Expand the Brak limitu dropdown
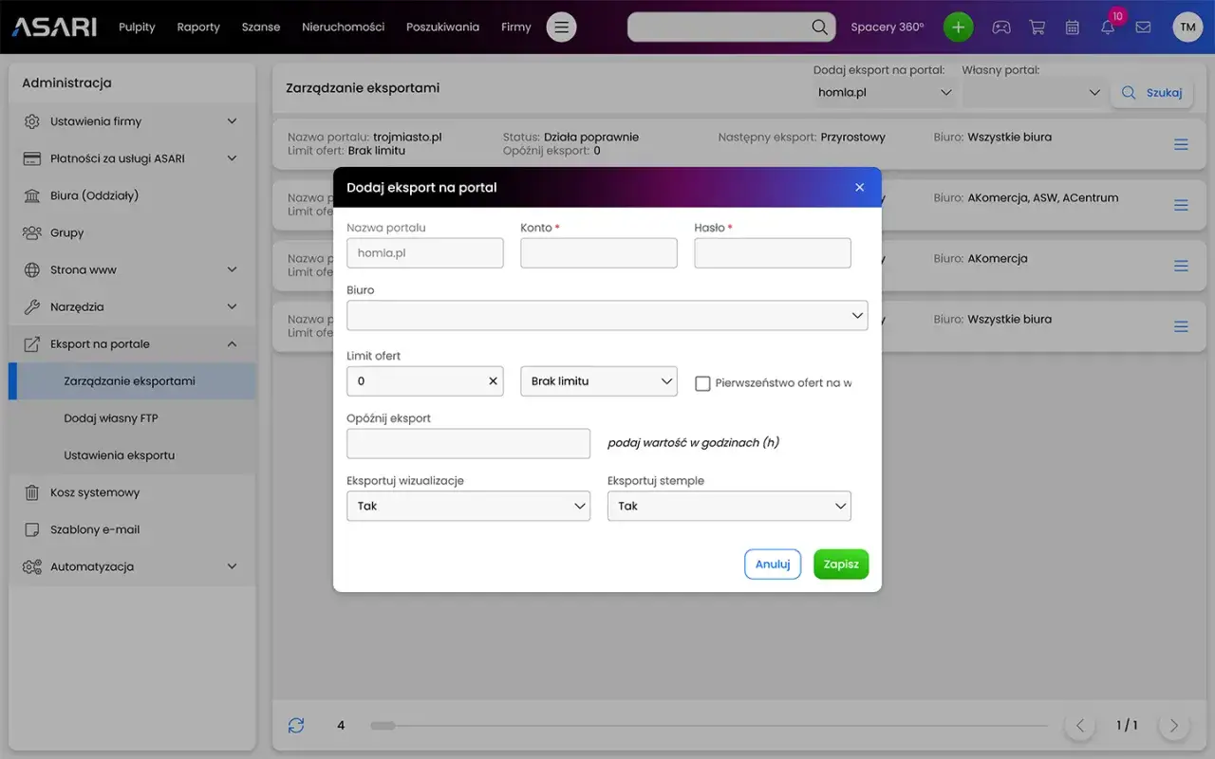This screenshot has height=759, width=1215. pyautogui.click(x=598, y=381)
